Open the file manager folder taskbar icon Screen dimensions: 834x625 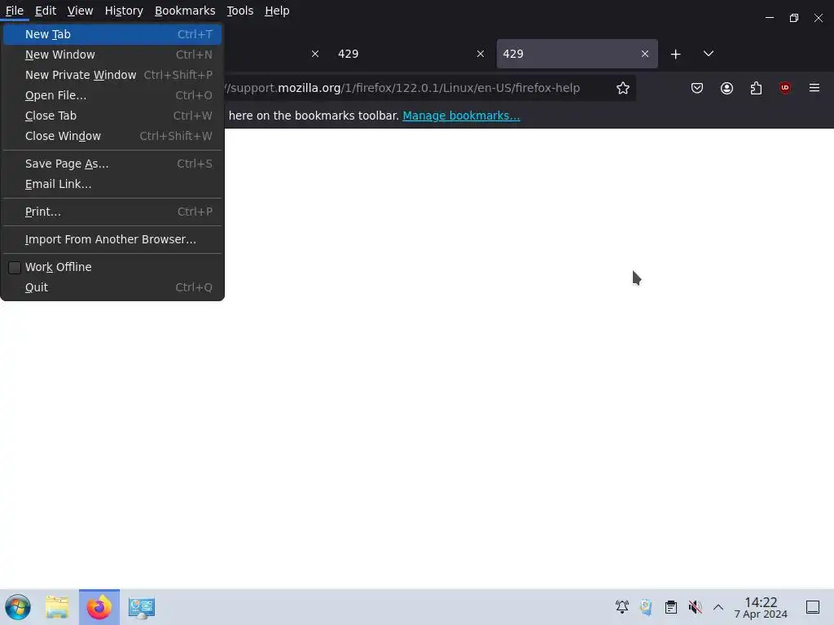pos(57,607)
